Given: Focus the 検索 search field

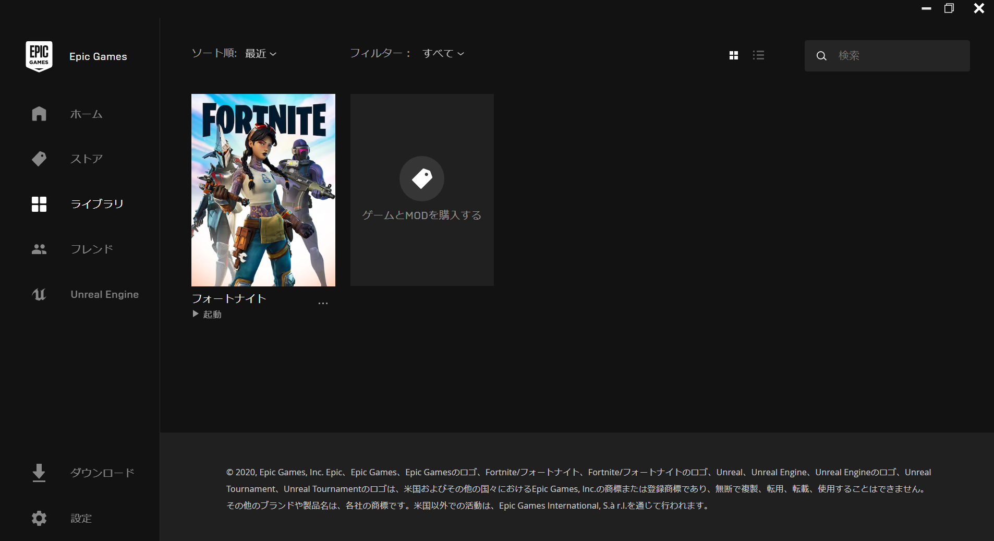Looking at the screenshot, I should click(x=887, y=56).
